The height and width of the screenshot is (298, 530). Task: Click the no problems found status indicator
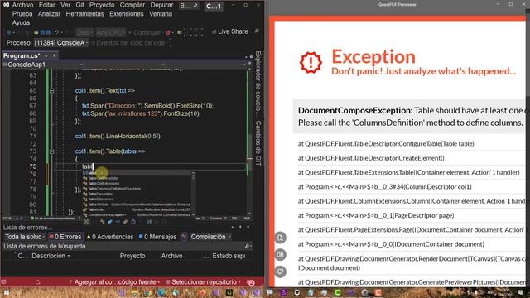pyautogui.click(x=54, y=219)
